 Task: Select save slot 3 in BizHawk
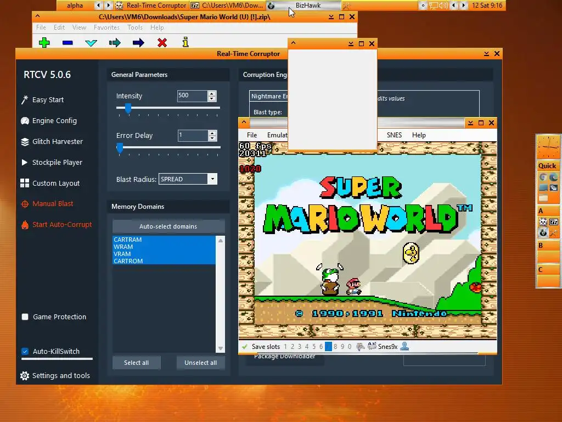click(300, 347)
